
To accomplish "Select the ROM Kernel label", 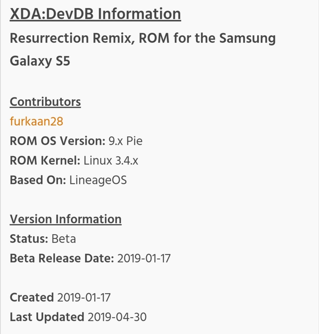I will pos(45,161).
